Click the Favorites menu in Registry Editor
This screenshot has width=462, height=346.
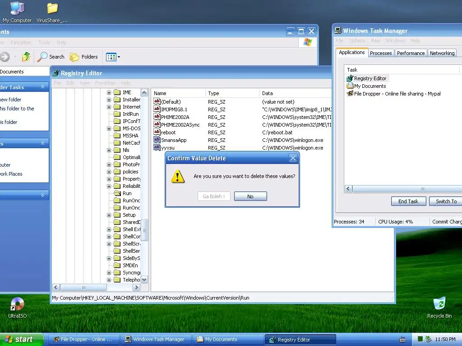tap(105, 83)
